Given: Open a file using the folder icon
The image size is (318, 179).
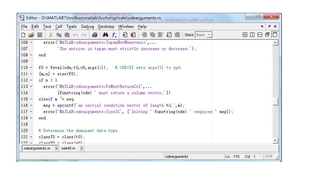Looking at the screenshot, I should pos(31,35).
